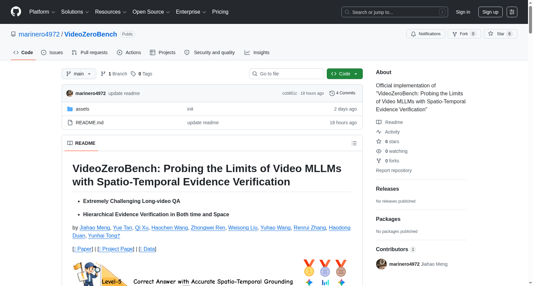Expand the Open Source menu
This screenshot has height=286, width=533.
(x=151, y=12)
